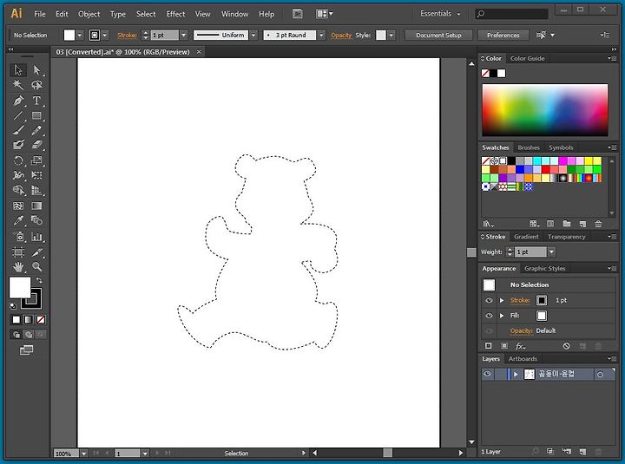Select the Width tool
Viewport: 625px width, 464px height.
(18, 175)
